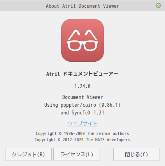This screenshot has height=166, width=165.
Task: Open the ウェブサイト link
Action: (x=82, y=123)
